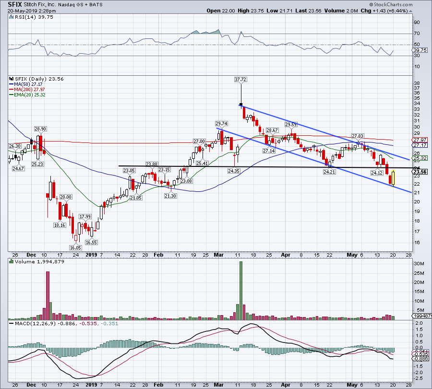Click the bold 23.56 last-price axis tag

[x=420, y=172]
